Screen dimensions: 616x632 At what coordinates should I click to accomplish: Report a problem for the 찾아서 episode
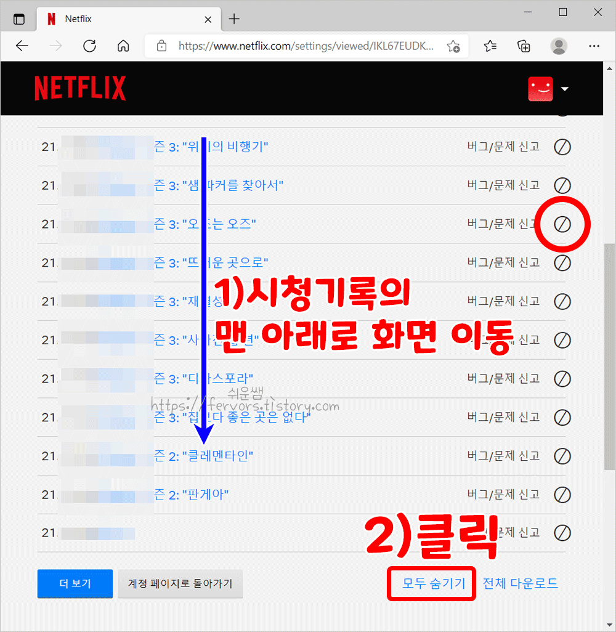503,185
